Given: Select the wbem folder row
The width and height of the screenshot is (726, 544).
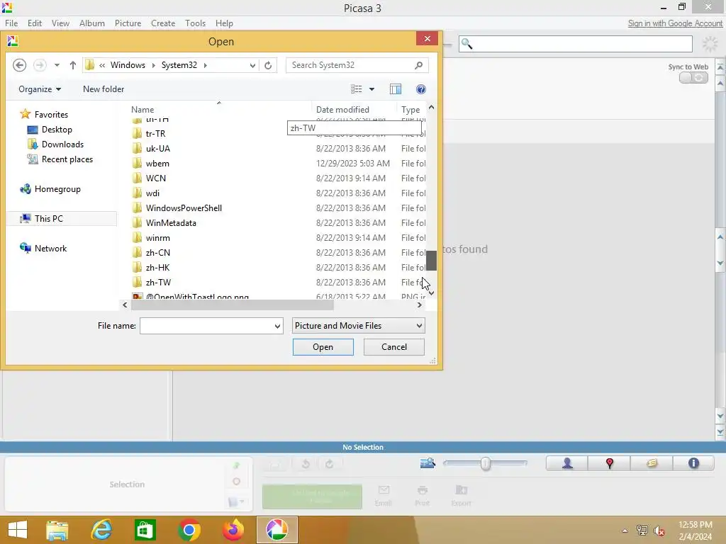Looking at the screenshot, I should click(278, 164).
